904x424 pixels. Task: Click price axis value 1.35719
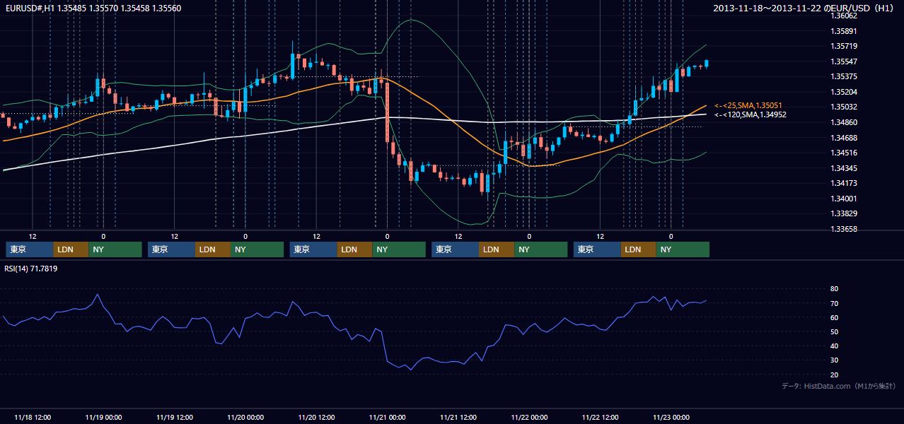pos(843,46)
